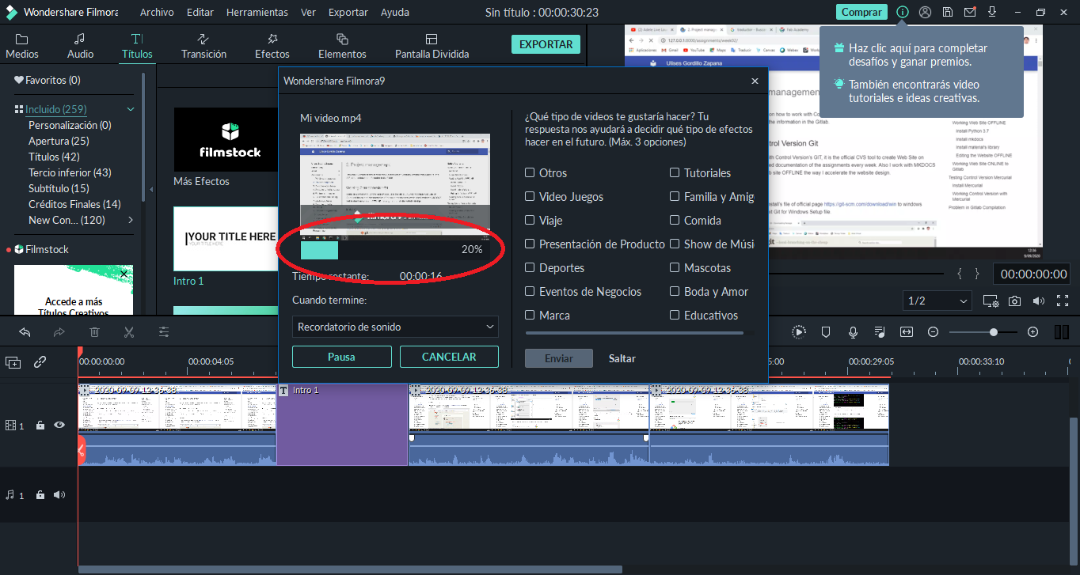
Task: Click the Intro 1 title clip on timeline
Action: pos(342,425)
